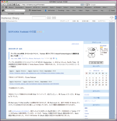Open Top Sites grid icon
Viewport: 117px width, 121px height.
point(6,7)
